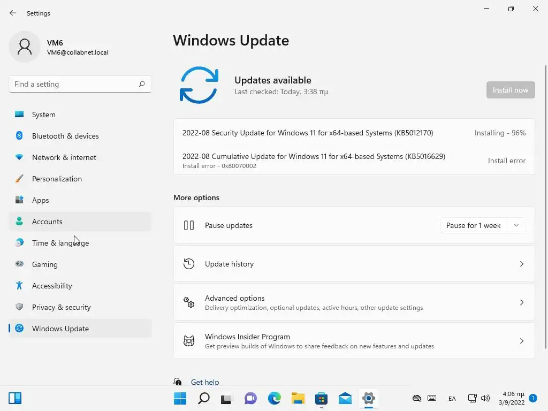The width and height of the screenshot is (548, 411).
Task: Click the Install now button
Action: tap(510, 90)
